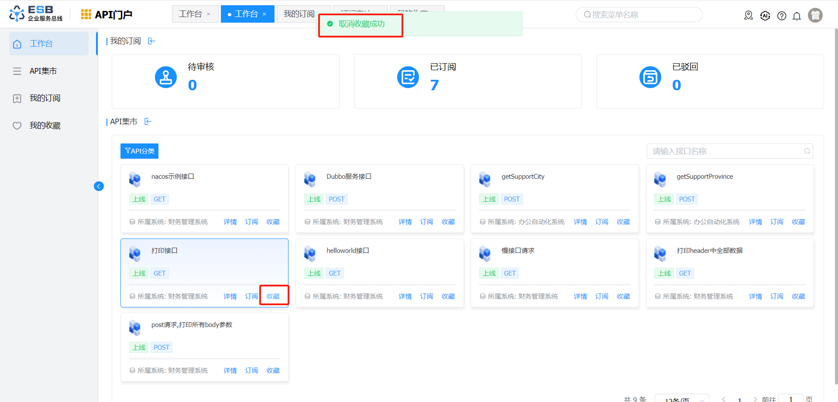Click the AI assistant icon in header
Viewport: 838px width, 402px height.
(765, 16)
